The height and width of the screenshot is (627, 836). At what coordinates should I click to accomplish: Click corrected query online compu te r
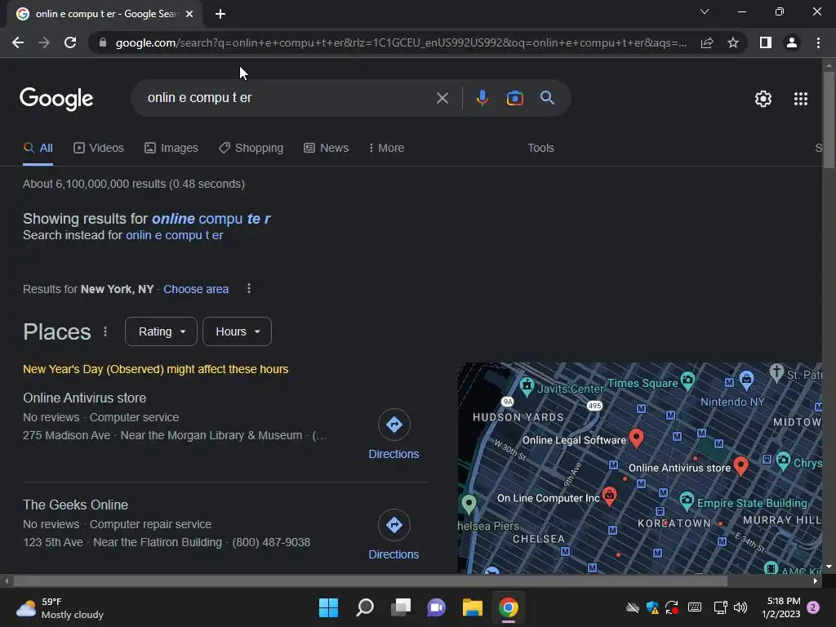click(211, 219)
